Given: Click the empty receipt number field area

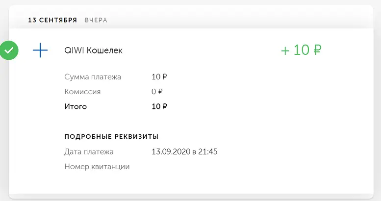Looking at the screenshot, I should [185, 167].
